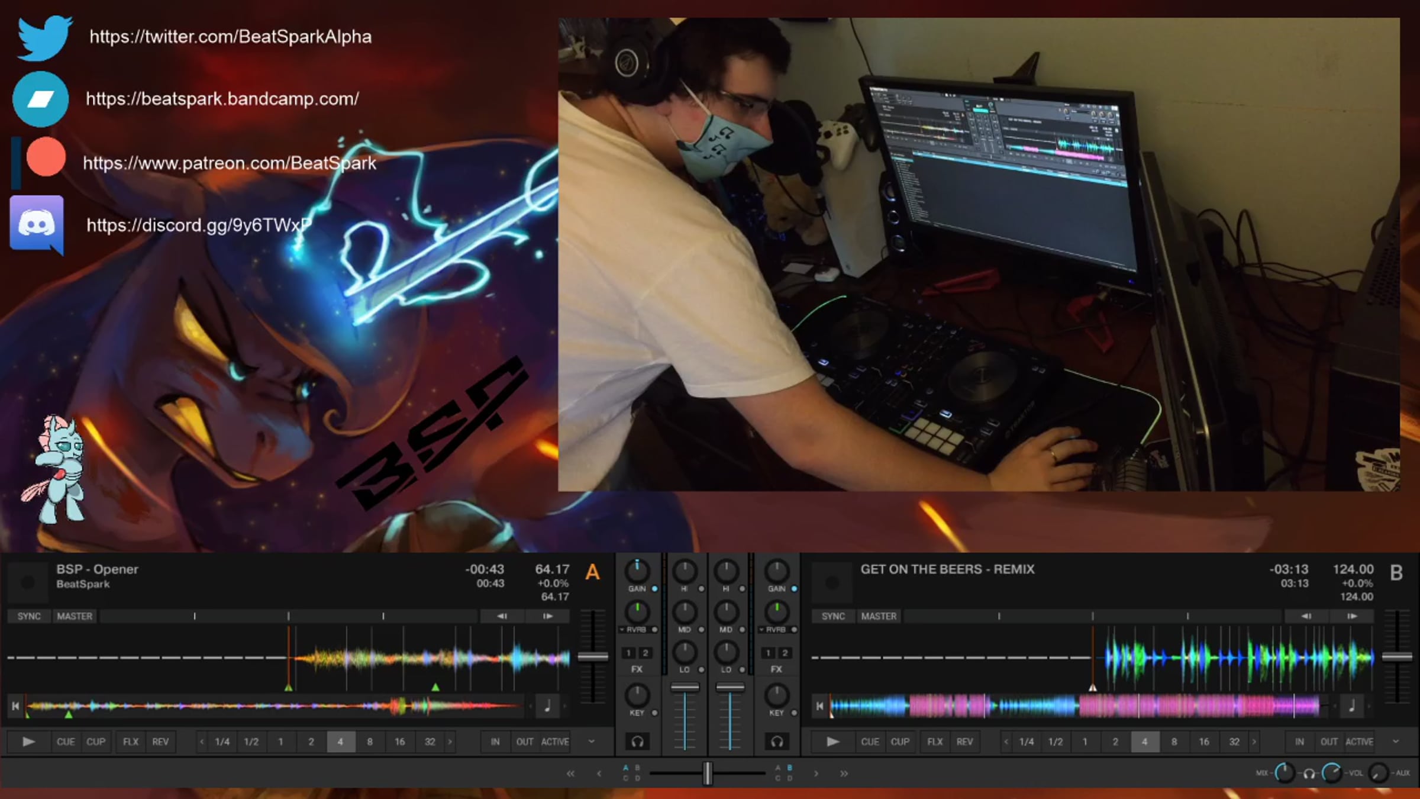The height and width of the screenshot is (799, 1420).
Task: Assign FX unit 1 to channel A
Action: pos(629,653)
